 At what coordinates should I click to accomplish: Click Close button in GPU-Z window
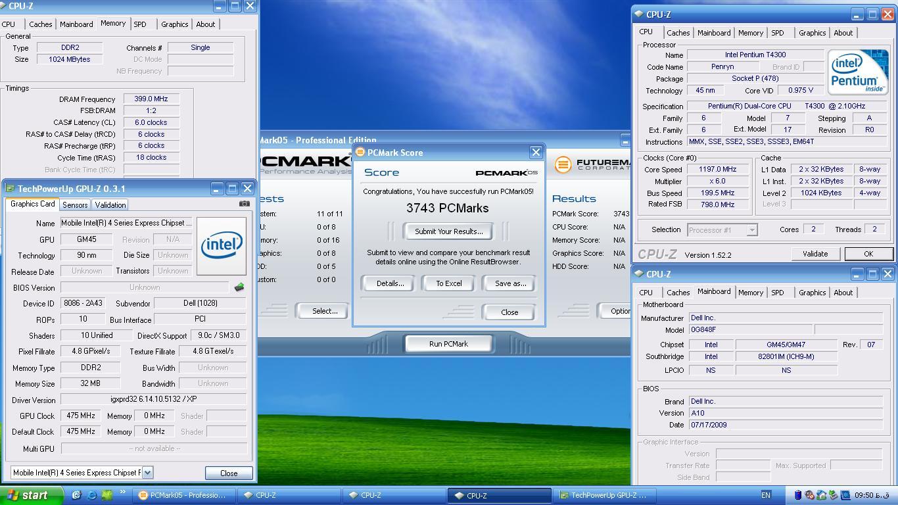[x=228, y=473]
